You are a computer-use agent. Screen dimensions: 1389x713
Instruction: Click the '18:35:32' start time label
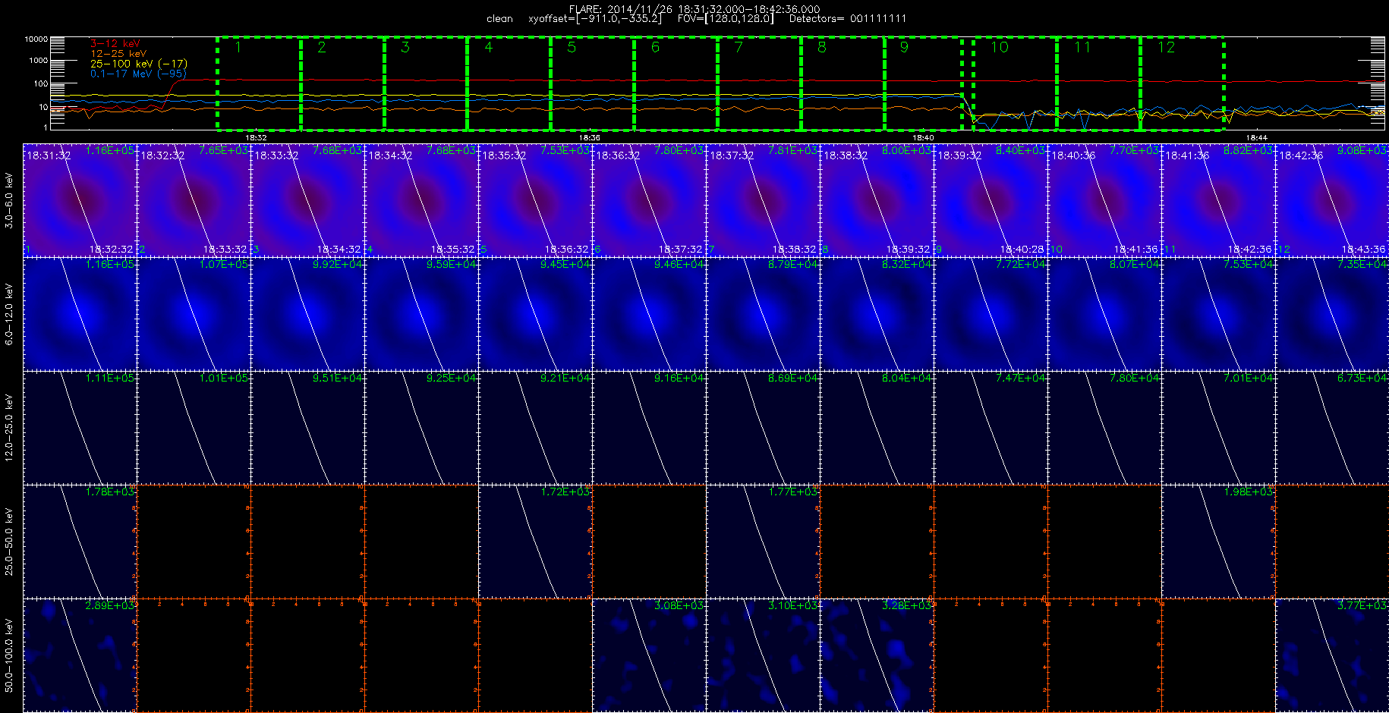pos(504,155)
